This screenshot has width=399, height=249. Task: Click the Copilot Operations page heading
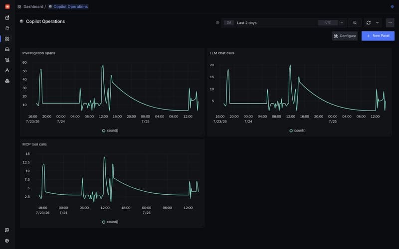pos(45,21)
